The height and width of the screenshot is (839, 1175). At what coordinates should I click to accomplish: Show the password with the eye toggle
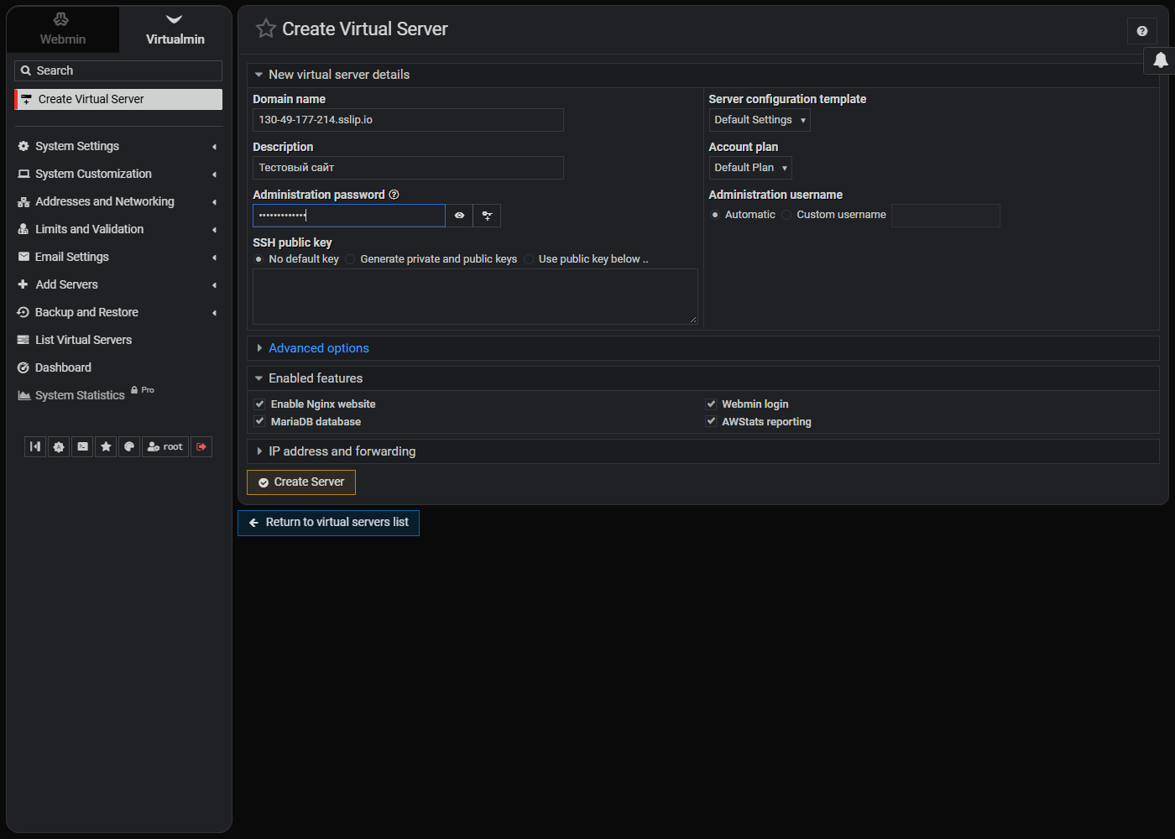click(x=459, y=216)
